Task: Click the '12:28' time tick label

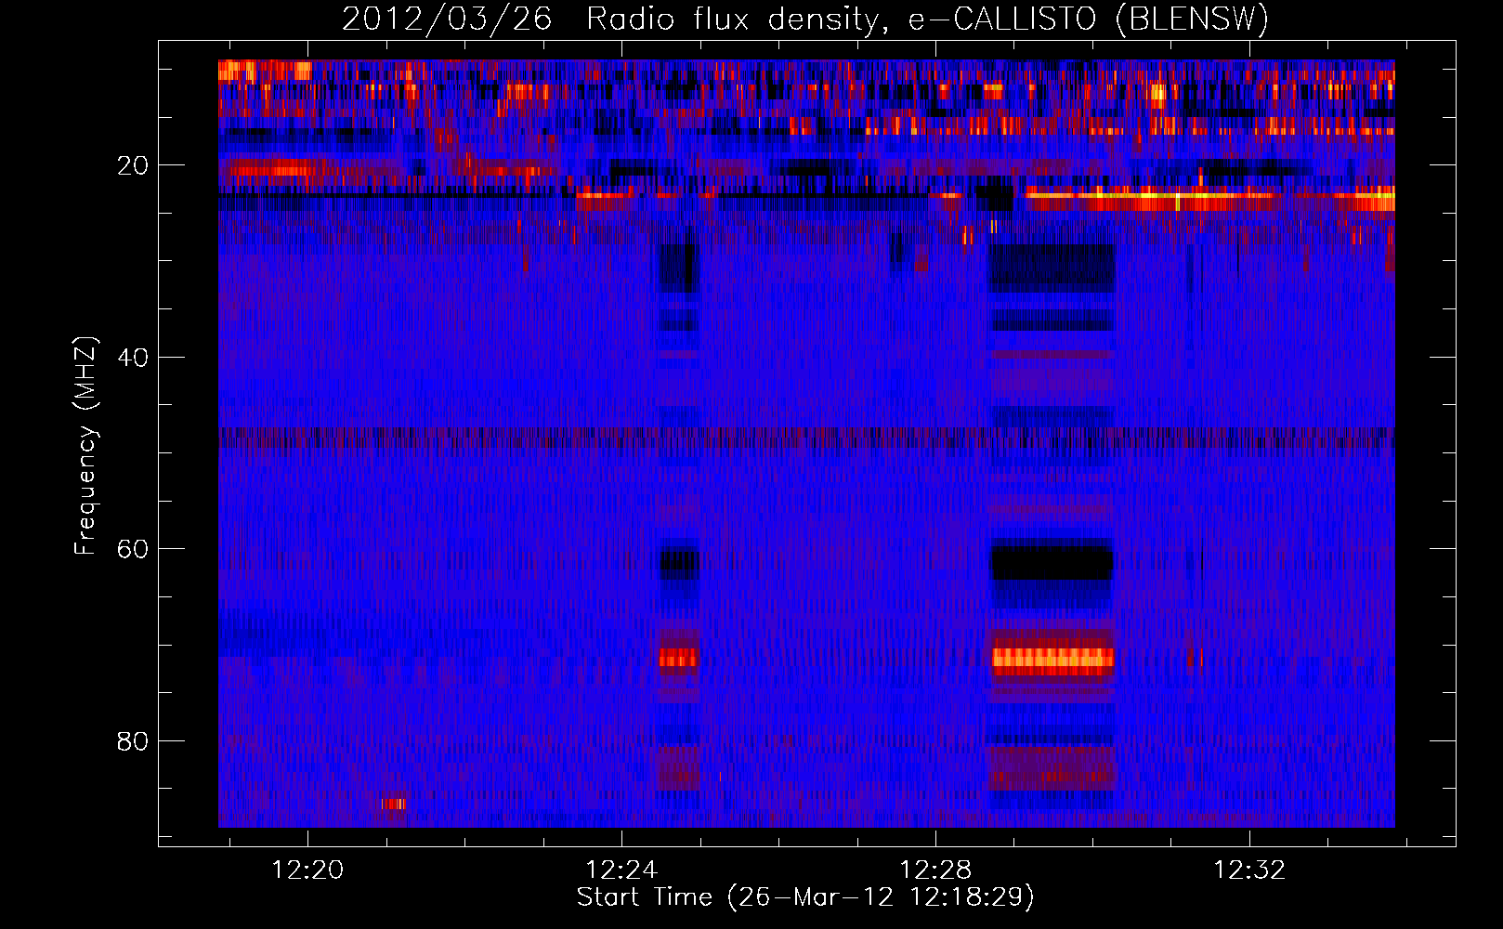Action: click(x=935, y=870)
